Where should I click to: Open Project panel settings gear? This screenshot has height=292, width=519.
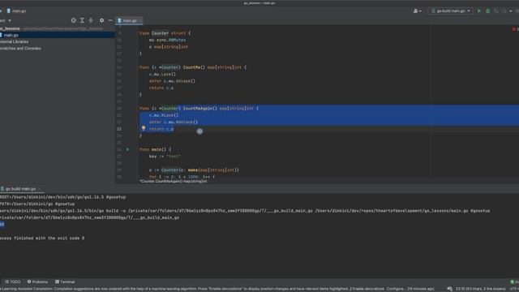coord(101,20)
